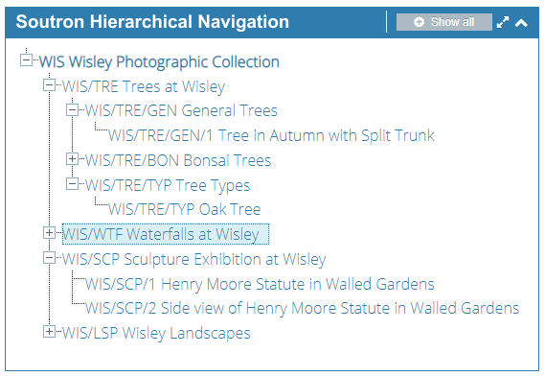The width and height of the screenshot is (545, 376).
Task: Select the WIS/TRE/TYP Oak Tree item
Action: coord(184,209)
